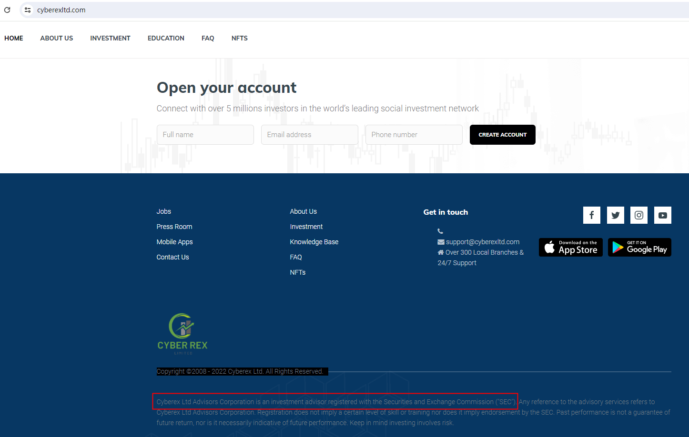Click the copyright 2008 - 2022 notice
The height and width of the screenshot is (437, 689).
click(240, 371)
